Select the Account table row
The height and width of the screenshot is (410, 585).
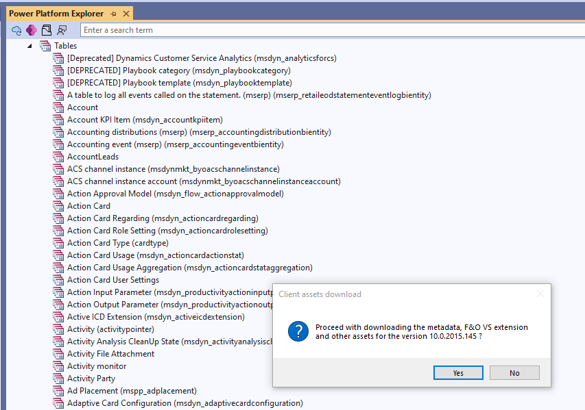[x=82, y=107]
